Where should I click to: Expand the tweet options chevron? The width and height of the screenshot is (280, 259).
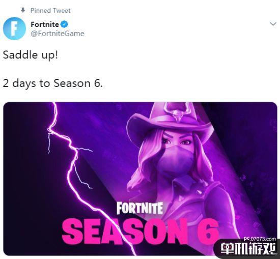point(273,24)
